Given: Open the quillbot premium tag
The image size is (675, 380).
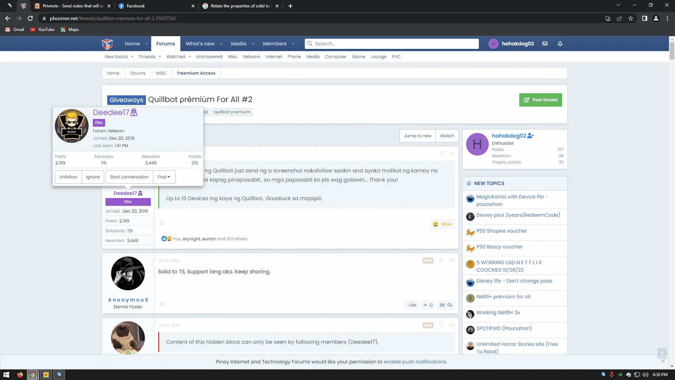Looking at the screenshot, I should pyautogui.click(x=232, y=112).
